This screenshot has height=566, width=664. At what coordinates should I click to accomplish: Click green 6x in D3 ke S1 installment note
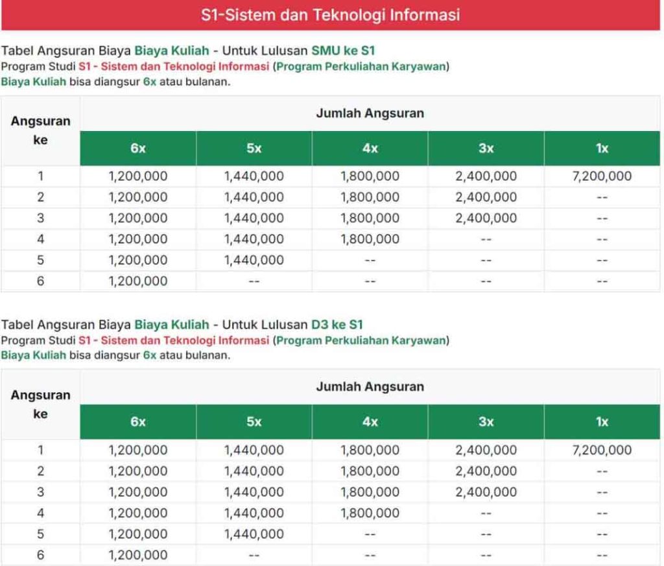150,355
